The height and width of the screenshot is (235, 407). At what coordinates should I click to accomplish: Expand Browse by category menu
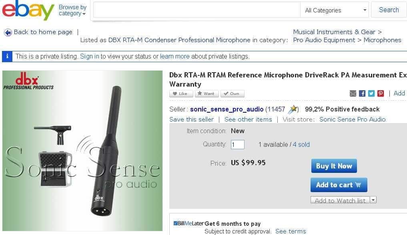pos(72,10)
